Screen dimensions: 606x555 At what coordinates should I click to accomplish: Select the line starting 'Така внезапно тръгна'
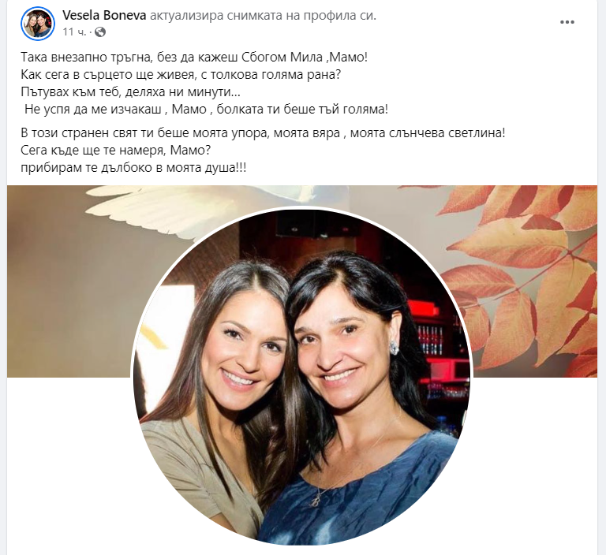coord(194,58)
